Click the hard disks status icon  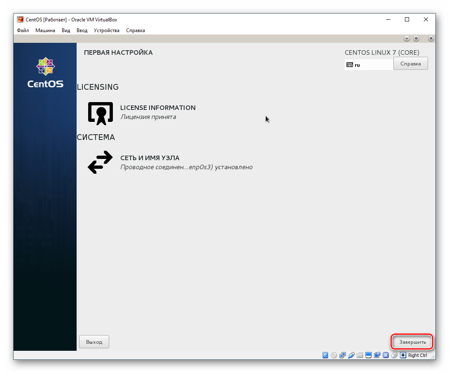pyautogui.click(x=325, y=355)
